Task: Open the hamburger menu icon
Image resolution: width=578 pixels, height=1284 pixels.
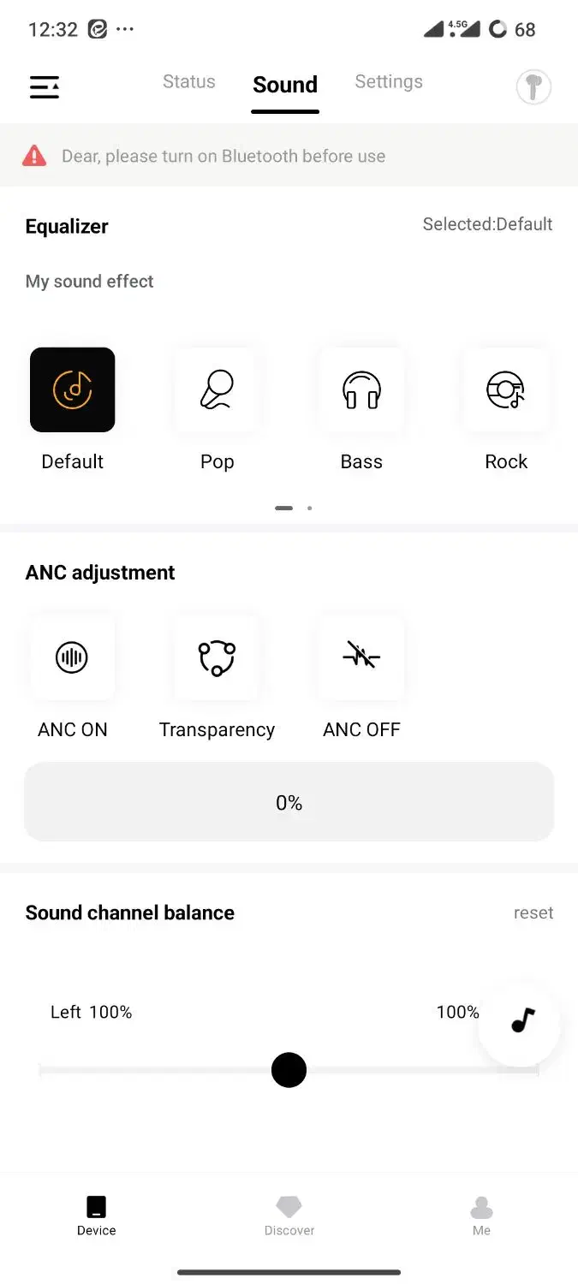Action: coord(45,86)
